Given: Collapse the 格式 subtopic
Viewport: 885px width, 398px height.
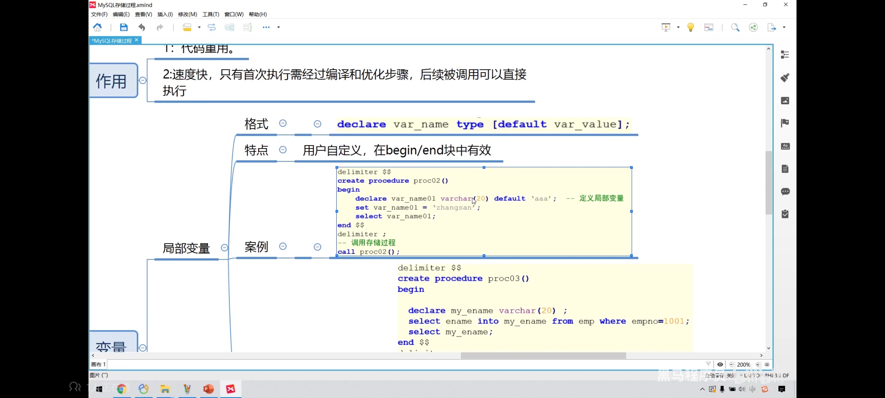Looking at the screenshot, I should click(x=283, y=123).
